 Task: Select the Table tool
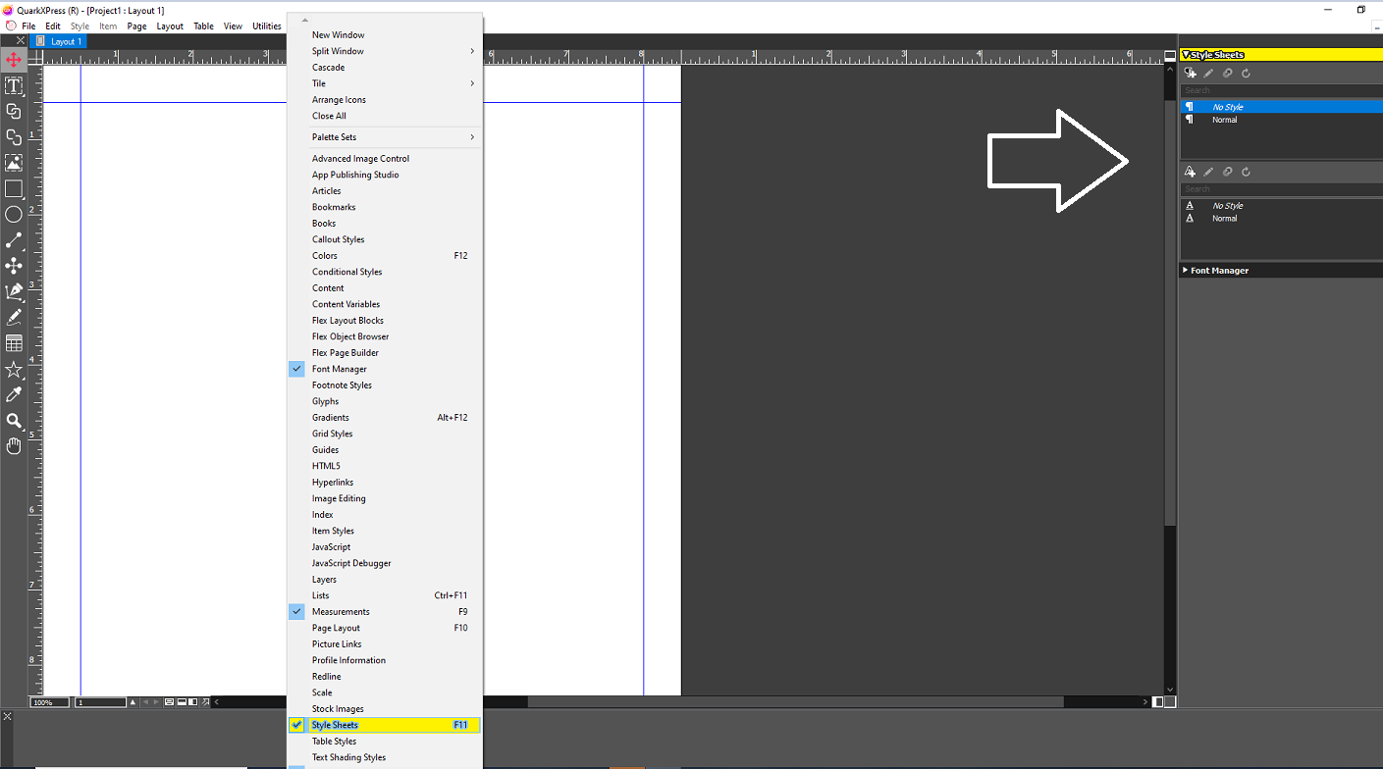tap(14, 342)
